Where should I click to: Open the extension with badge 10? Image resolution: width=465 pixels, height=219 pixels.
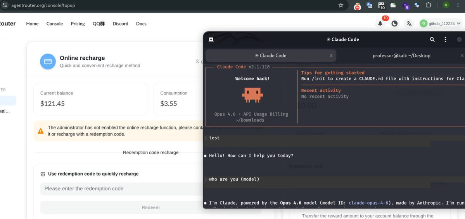click(x=381, y=5)
